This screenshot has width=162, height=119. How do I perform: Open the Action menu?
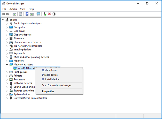coord(13,9)
